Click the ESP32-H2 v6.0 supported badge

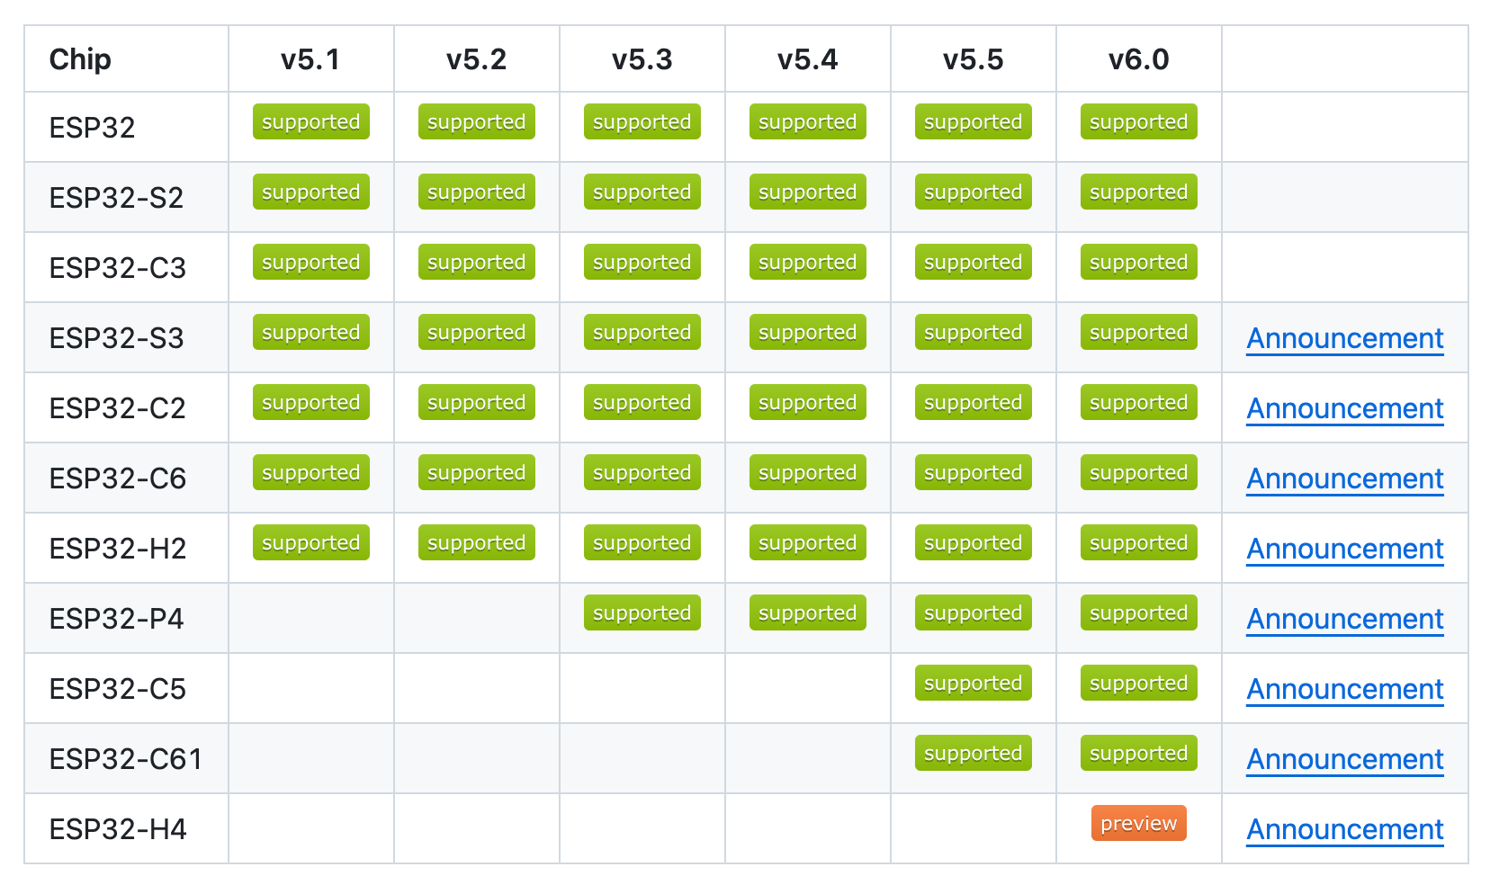[x=1138, y=542]
